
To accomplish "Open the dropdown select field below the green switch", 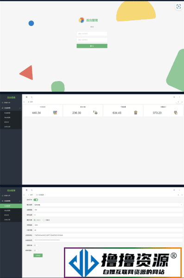I will click(108, 205).
